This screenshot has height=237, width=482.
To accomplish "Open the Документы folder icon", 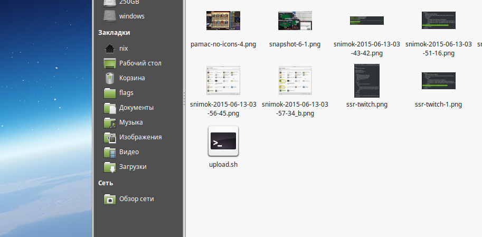I will [x=110, y=108].
